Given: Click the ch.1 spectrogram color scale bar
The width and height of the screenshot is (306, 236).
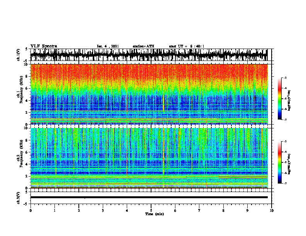Looking at the screenshot, I should coord(279,99).
